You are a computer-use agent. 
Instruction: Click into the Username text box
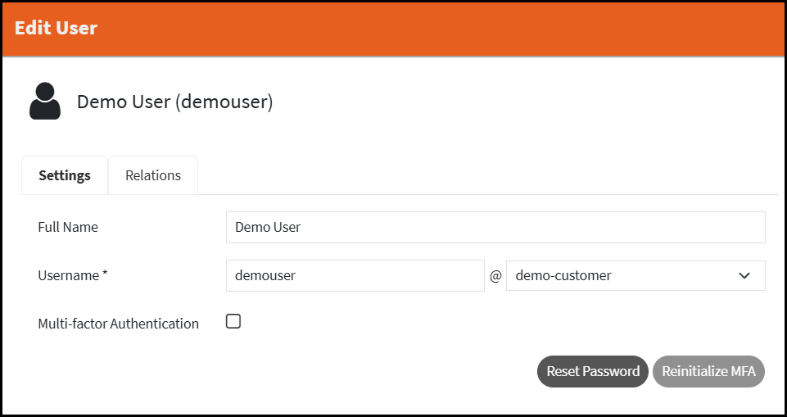click(355, 275)
